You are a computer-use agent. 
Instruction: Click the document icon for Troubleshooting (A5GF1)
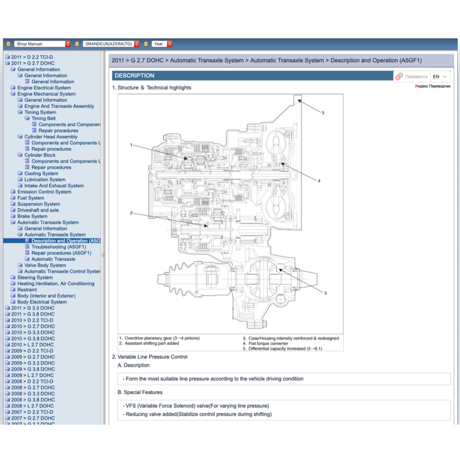tap(27, 247)
